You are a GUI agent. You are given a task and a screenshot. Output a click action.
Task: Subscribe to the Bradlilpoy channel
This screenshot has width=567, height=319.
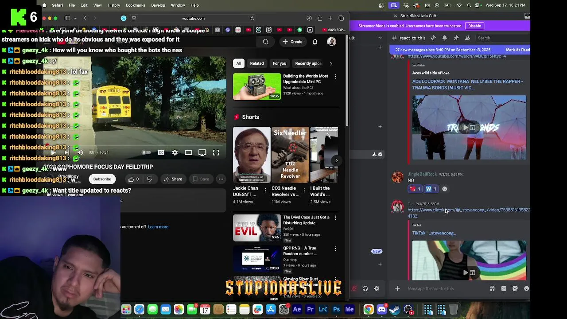pos(102,179)
